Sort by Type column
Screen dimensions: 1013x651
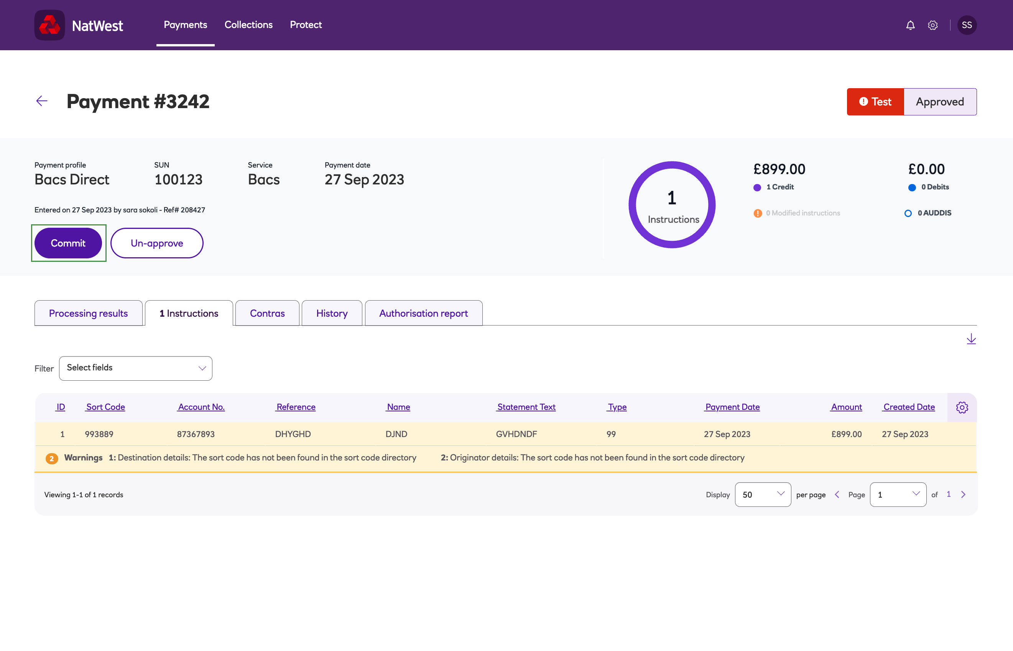(617, 407)
